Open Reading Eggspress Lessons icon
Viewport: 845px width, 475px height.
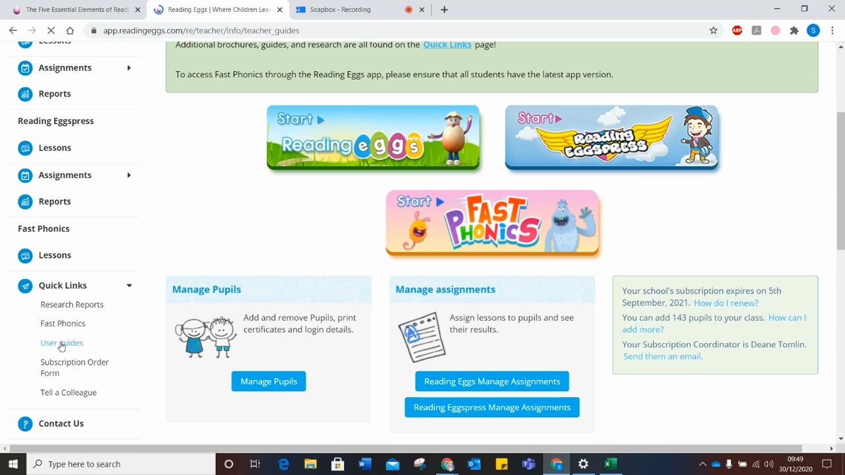coord(25,148)
